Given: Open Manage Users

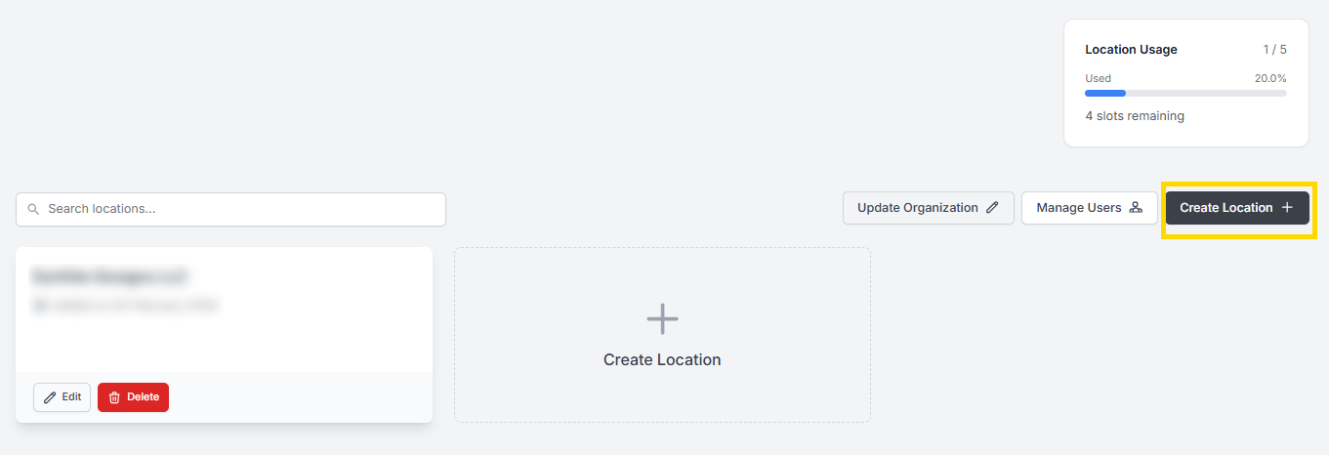Looking at the screenshot, I should (1079, 208).
